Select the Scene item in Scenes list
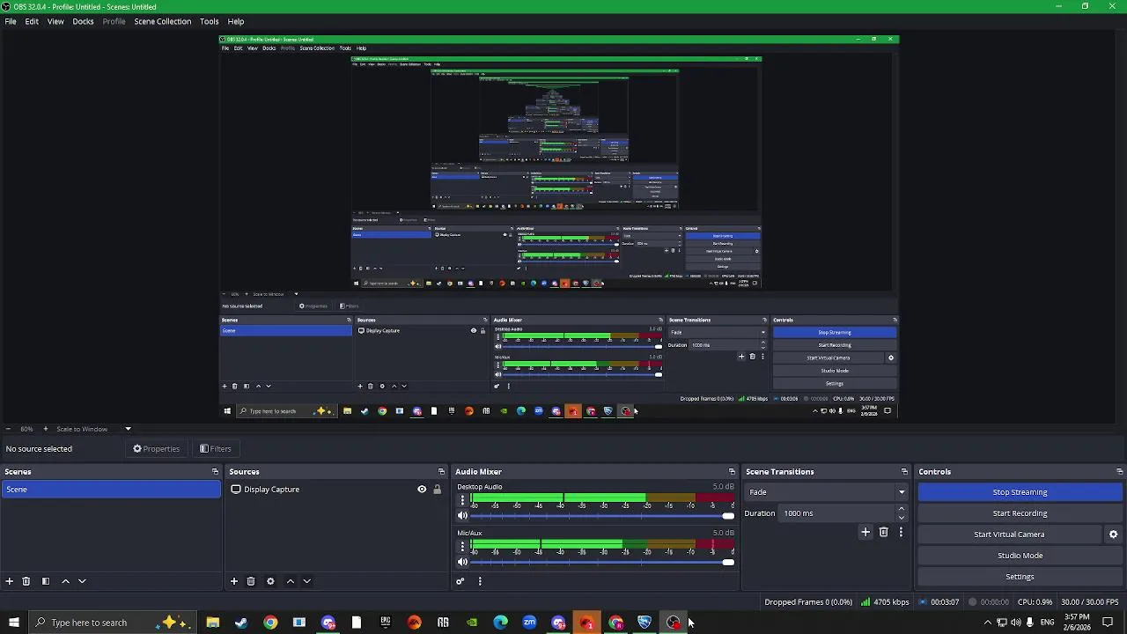 click(111, 490)
